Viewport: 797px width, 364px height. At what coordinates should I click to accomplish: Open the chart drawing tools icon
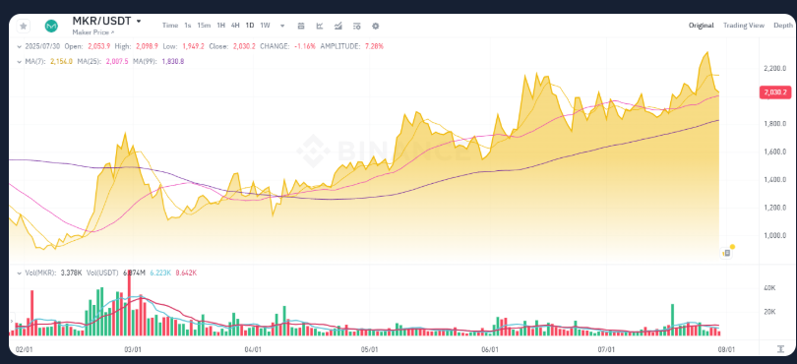320,26
